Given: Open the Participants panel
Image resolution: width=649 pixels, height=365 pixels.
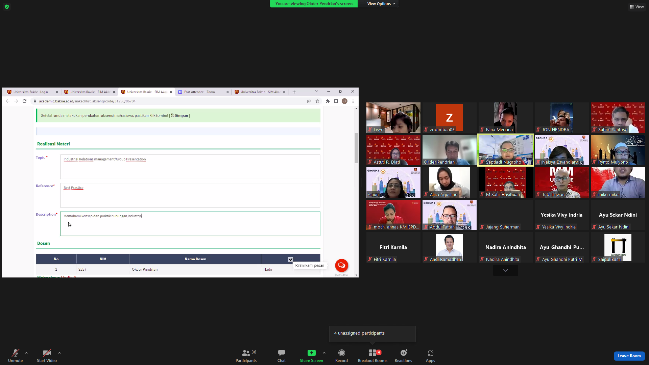Looking at the screenshot, I should (246, 356).
